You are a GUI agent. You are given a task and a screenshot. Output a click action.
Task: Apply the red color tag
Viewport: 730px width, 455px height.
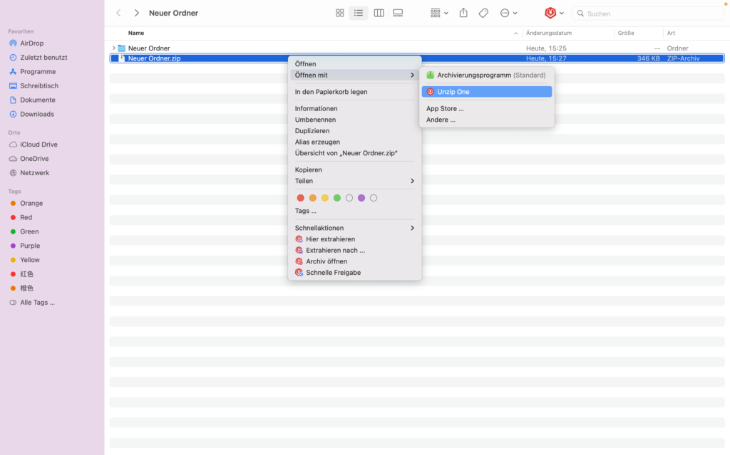[x=300, y=198]
